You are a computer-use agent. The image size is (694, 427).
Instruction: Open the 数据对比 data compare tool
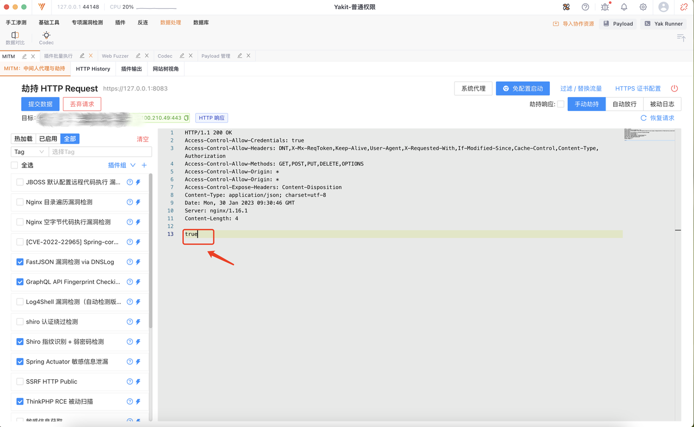coord(15,38)
